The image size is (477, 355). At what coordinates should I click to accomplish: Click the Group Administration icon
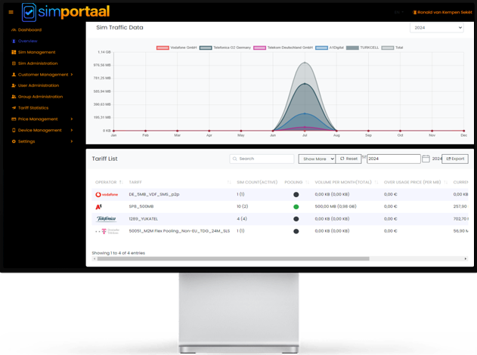pyautogui.click(x=14, y=97)
